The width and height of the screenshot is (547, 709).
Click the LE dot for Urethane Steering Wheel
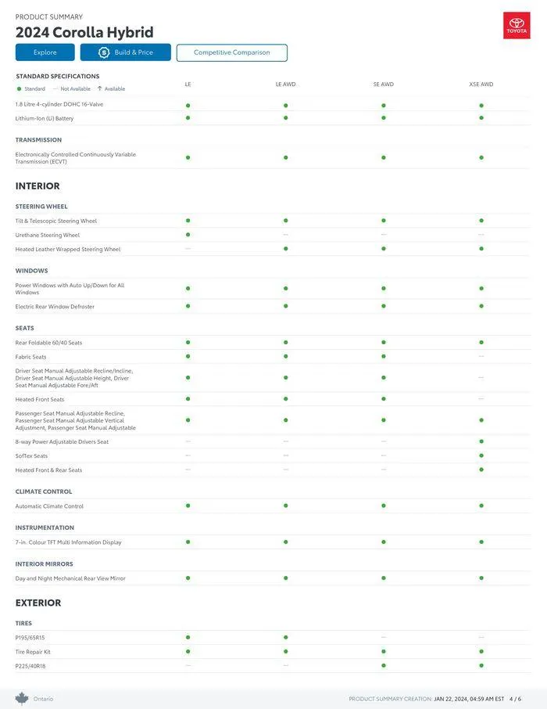tap(188, 235)
